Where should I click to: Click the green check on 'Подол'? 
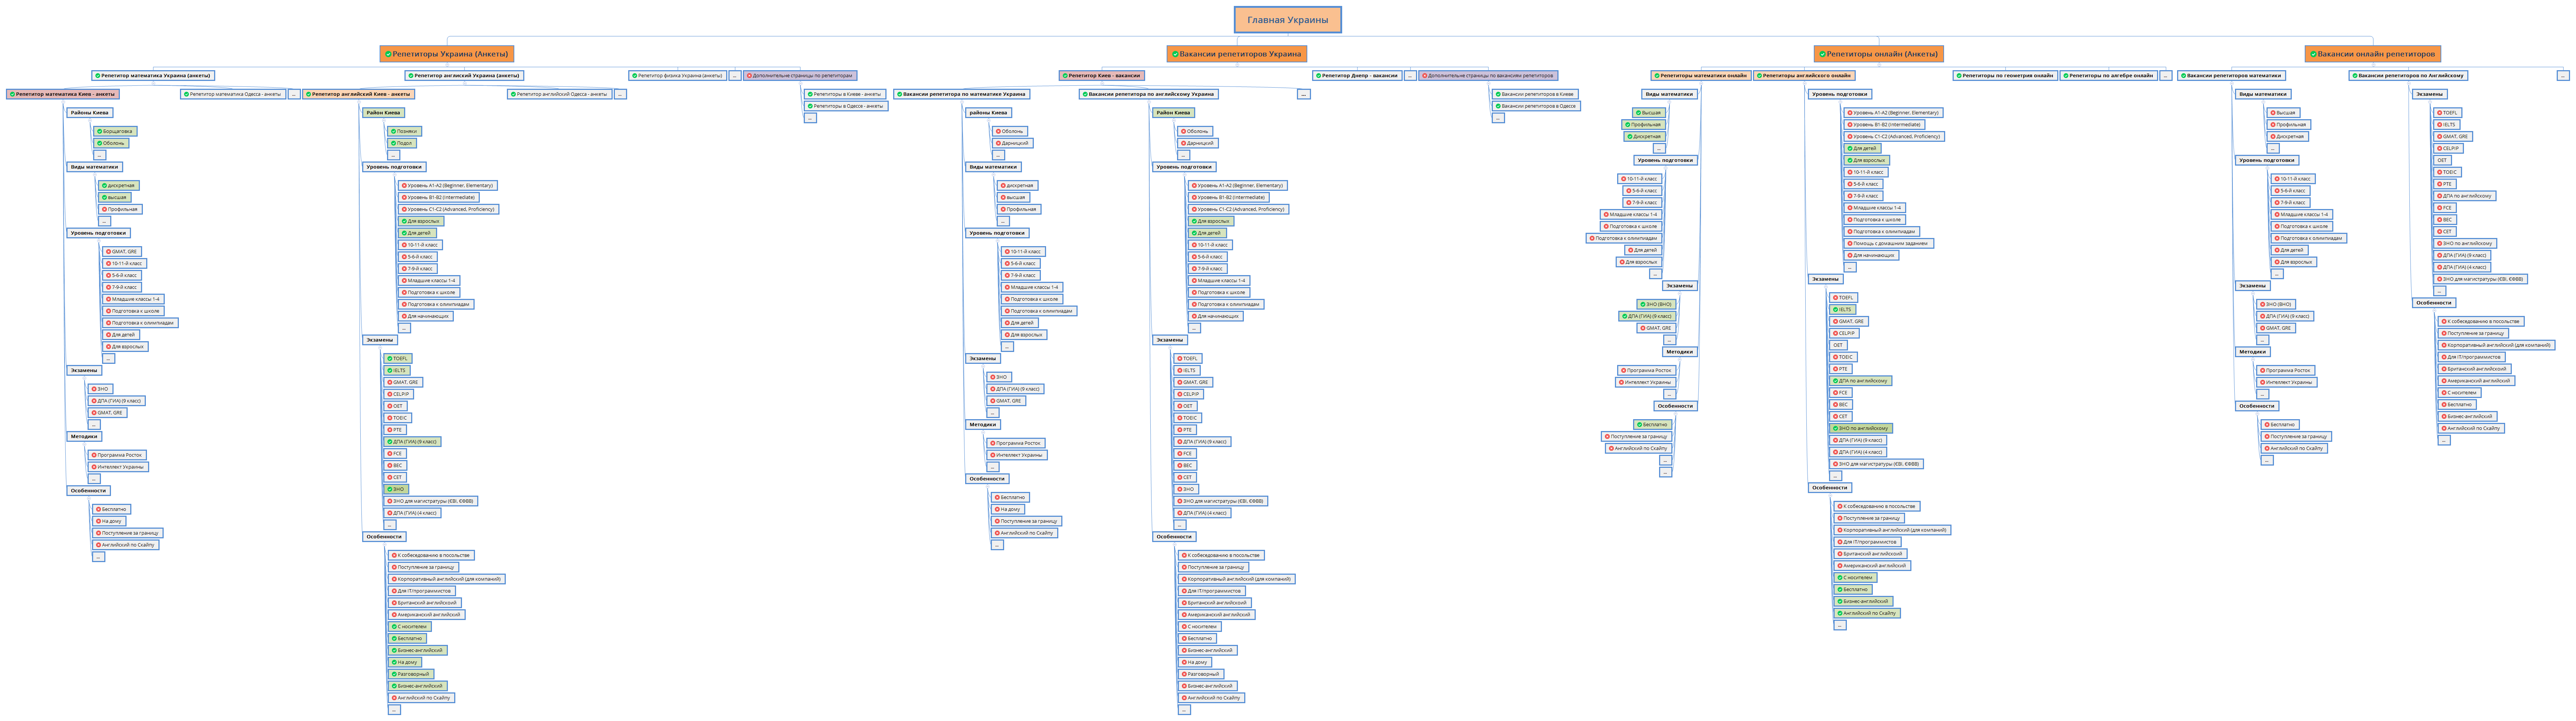(394, 143)
